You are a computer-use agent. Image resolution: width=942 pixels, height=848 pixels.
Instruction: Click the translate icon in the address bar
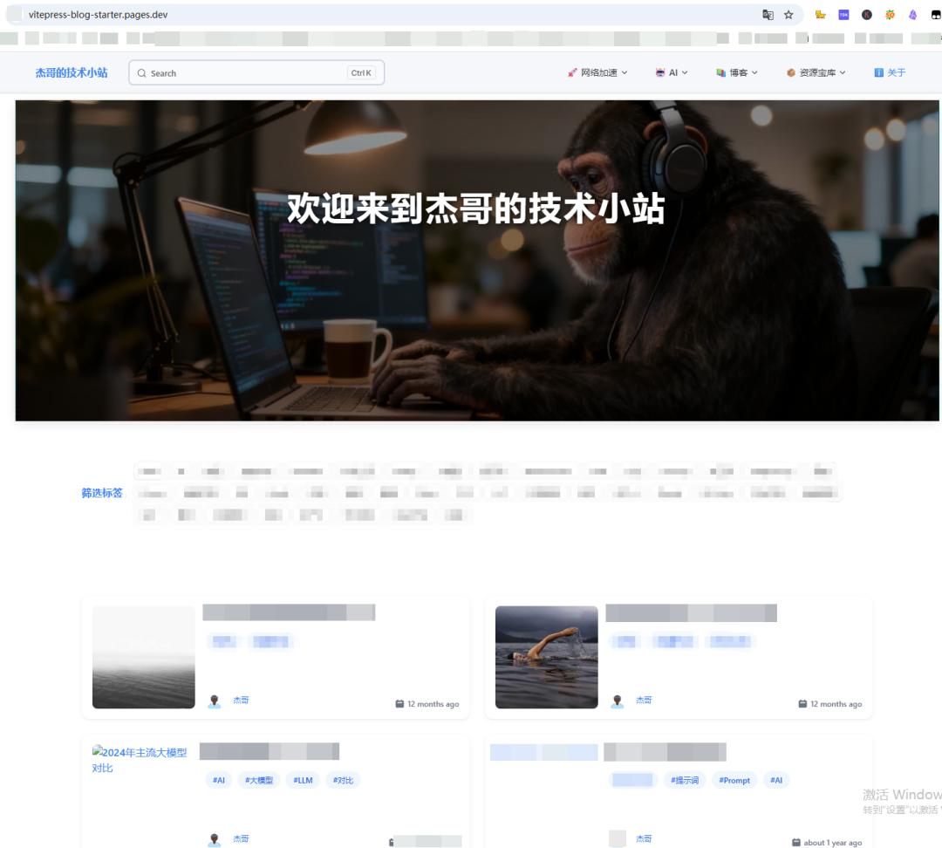768,14
